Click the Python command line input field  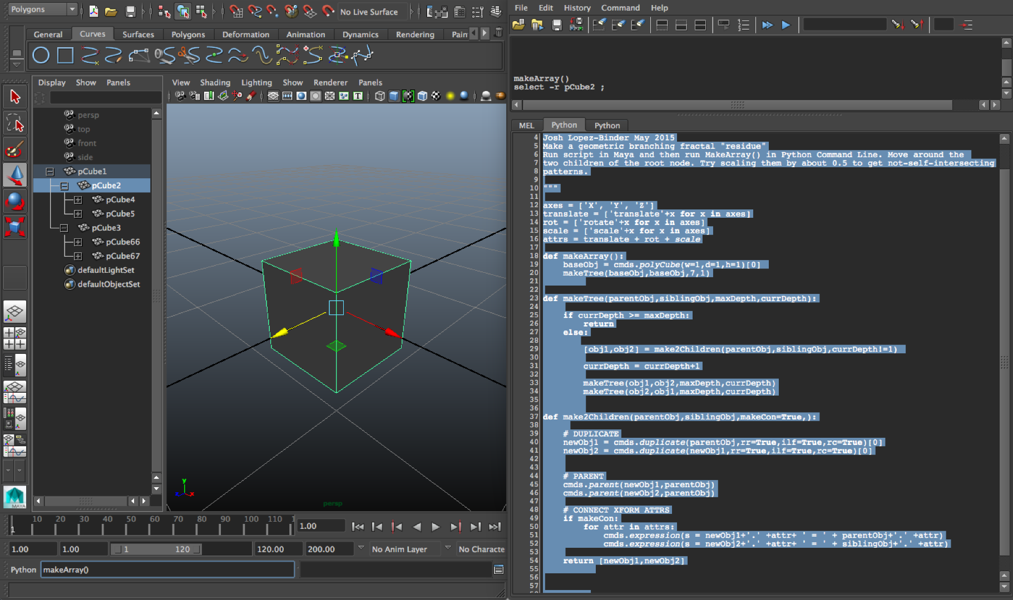click(x=167, y=569)
